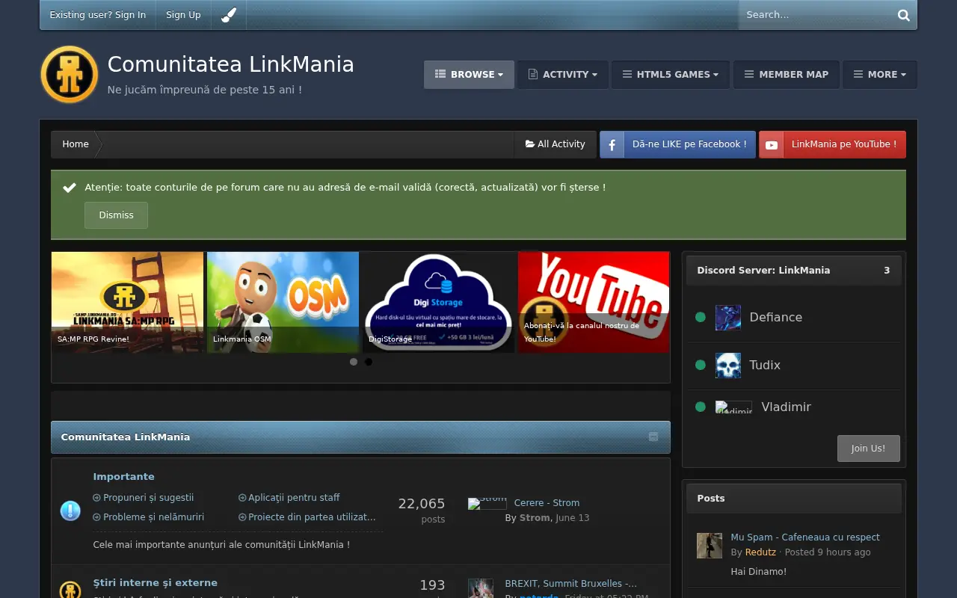Open Propuneri și sugestii subforum
The width and height of the screenshot is (957, 598).
click(148, 498)
